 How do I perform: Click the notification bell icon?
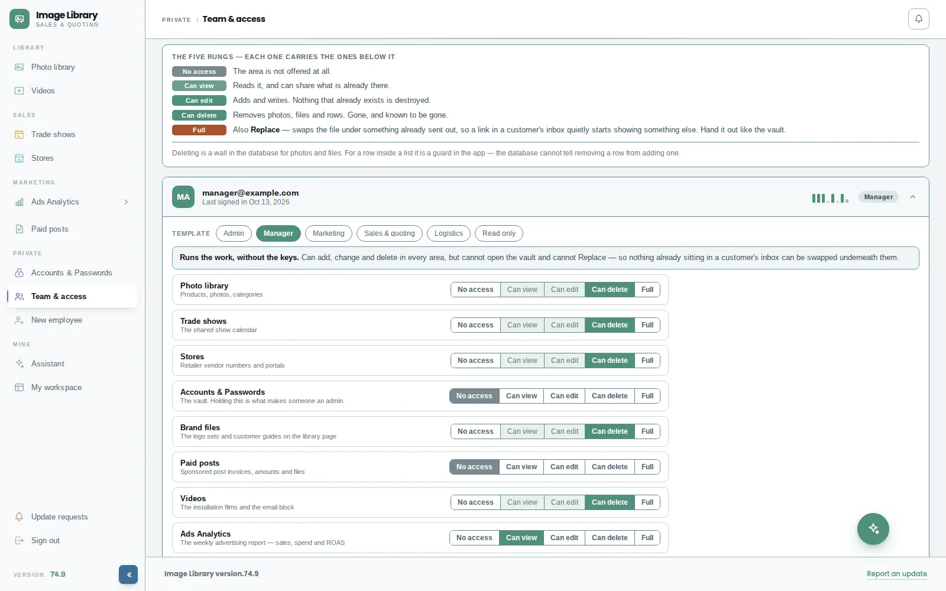pos(918,19)
